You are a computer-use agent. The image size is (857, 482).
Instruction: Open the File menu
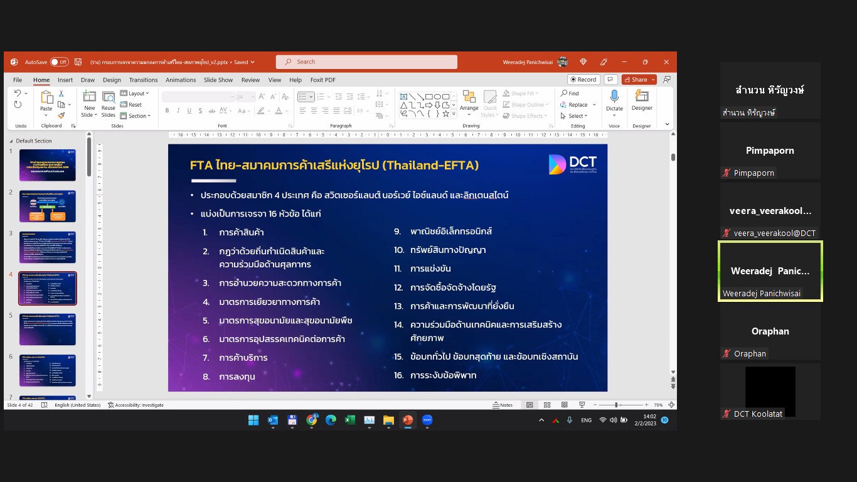18,80
